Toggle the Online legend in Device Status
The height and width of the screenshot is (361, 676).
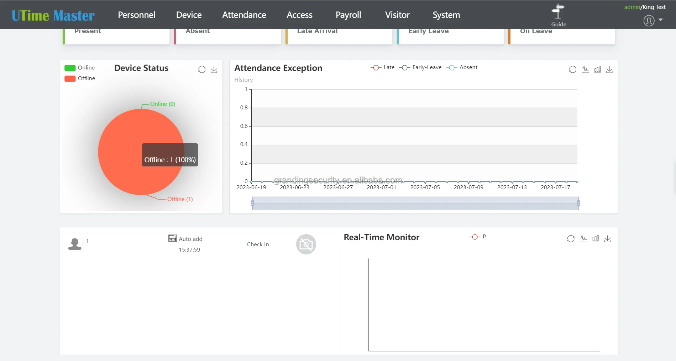(x=79, y=68)
